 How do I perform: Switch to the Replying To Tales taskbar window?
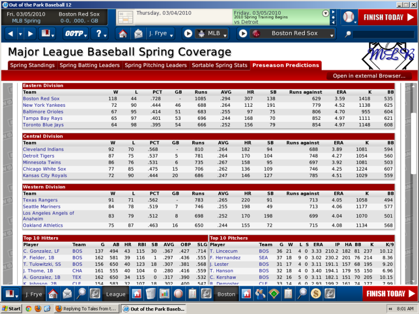coord(86,309)
